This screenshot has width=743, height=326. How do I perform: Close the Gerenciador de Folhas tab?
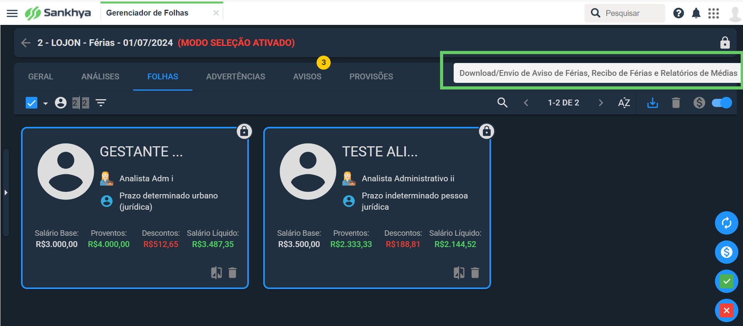(216, 13)
